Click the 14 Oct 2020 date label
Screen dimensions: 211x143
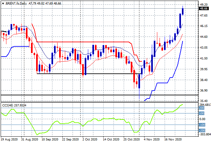click(111, 140)
